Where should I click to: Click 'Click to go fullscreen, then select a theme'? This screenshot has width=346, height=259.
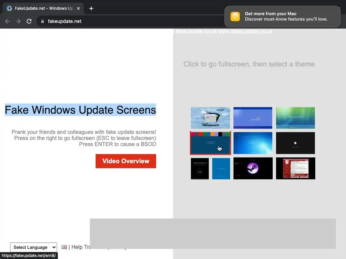click(x=249, y=64)
